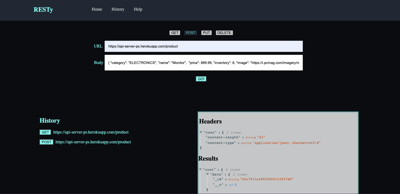
Task: Open the History nav link
Action: (118, 9)
